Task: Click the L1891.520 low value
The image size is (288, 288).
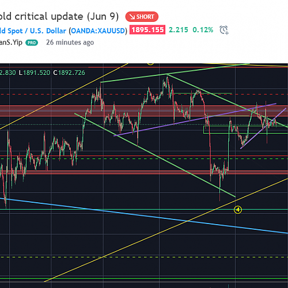Action: pos(35,73)
